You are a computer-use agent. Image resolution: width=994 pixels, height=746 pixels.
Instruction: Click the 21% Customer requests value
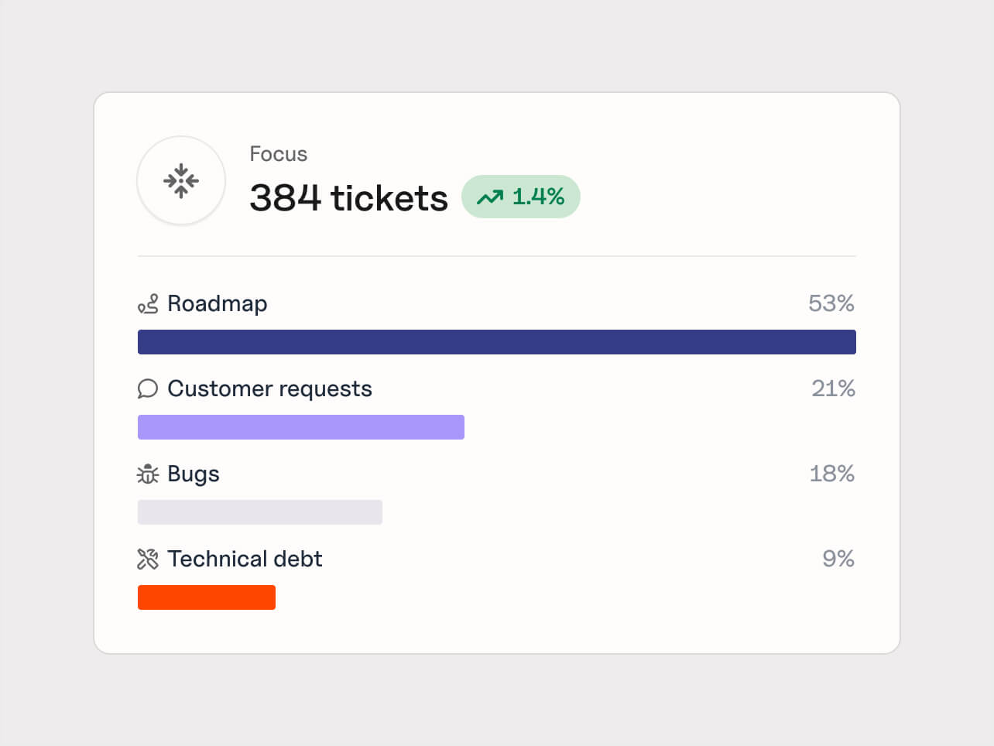[x=832, y=388]
